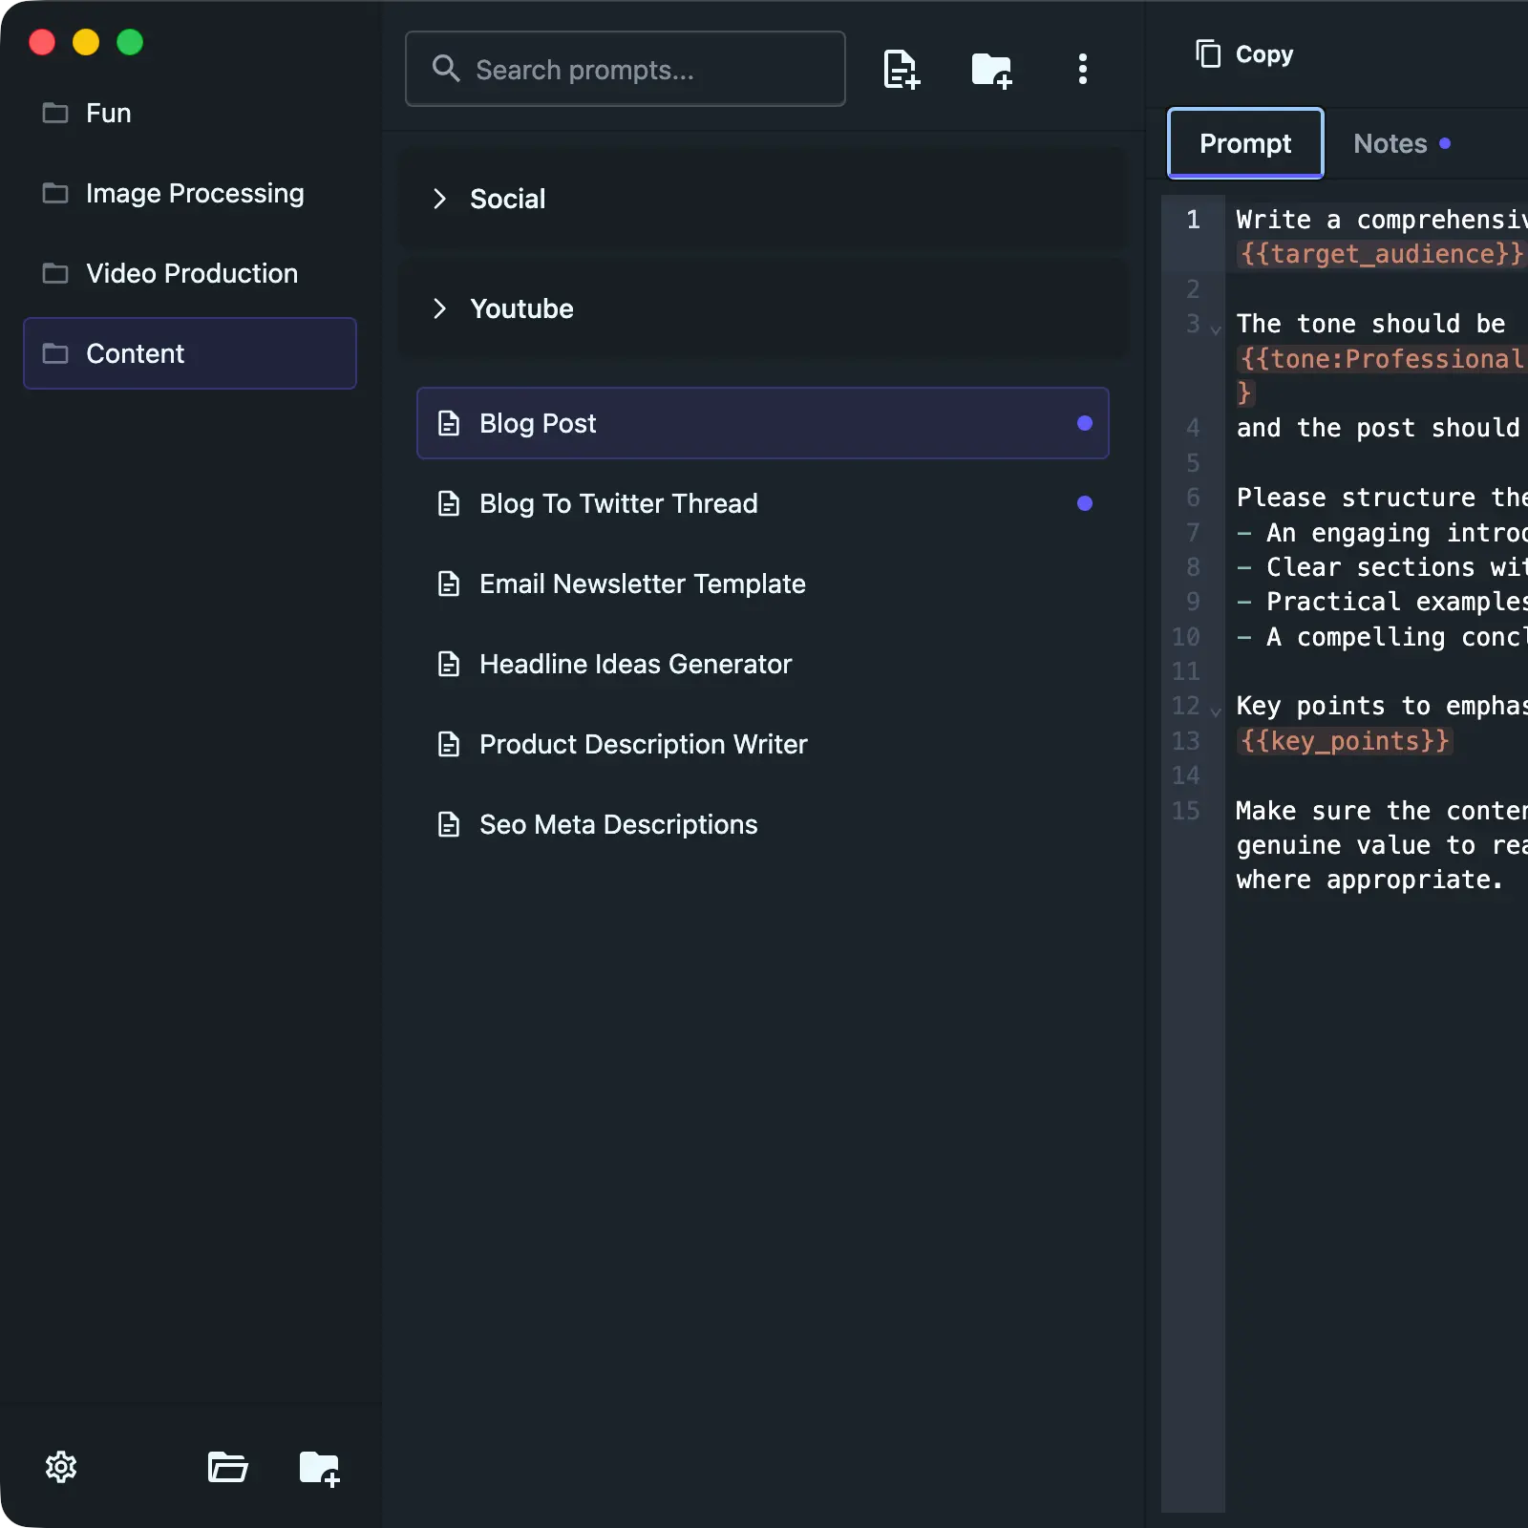Collapse the fold arrow on line 12
1528x1528 pixels.
(x=1216, y=711)
